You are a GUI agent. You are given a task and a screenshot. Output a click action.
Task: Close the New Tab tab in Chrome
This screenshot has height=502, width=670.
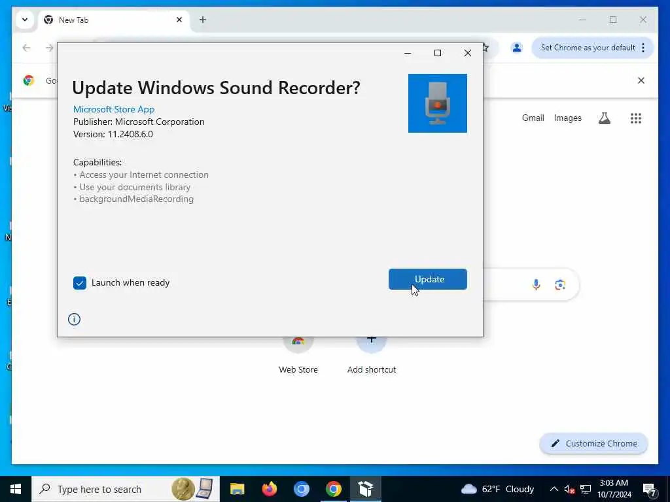[x=179, y=20]
